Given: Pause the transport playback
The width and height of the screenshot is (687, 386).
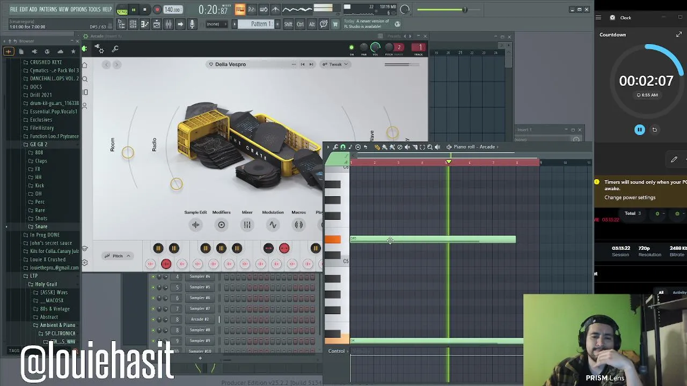Looking at the screenshot, I should click(133, 10).
